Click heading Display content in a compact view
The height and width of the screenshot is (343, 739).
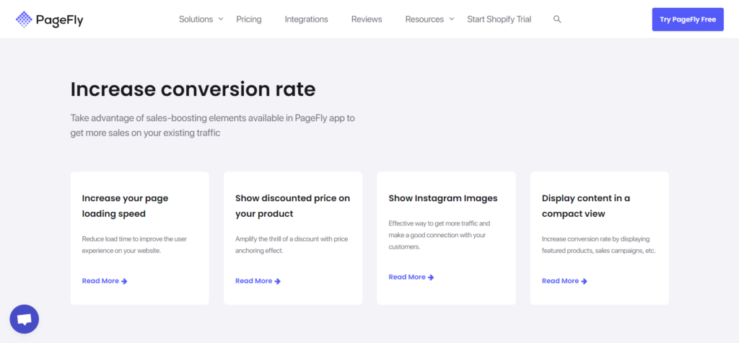[586, 206]
